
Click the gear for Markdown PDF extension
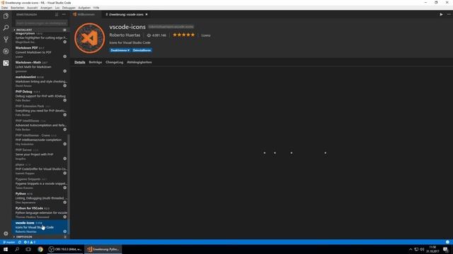point(65,56)
